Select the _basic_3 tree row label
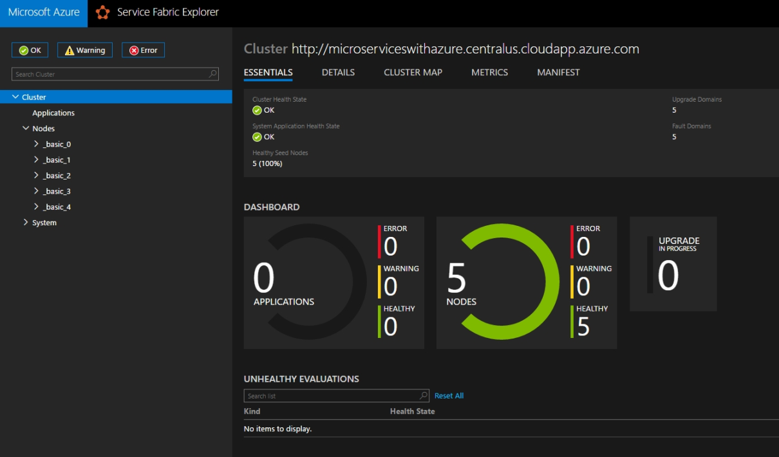This screenshot has height=457, width=779. (x=57, y=191)
